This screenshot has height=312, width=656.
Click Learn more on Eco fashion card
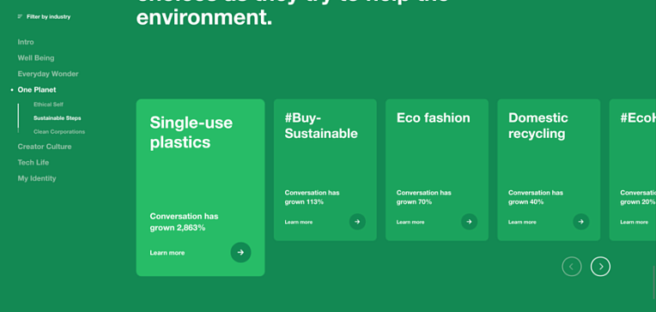410,222
